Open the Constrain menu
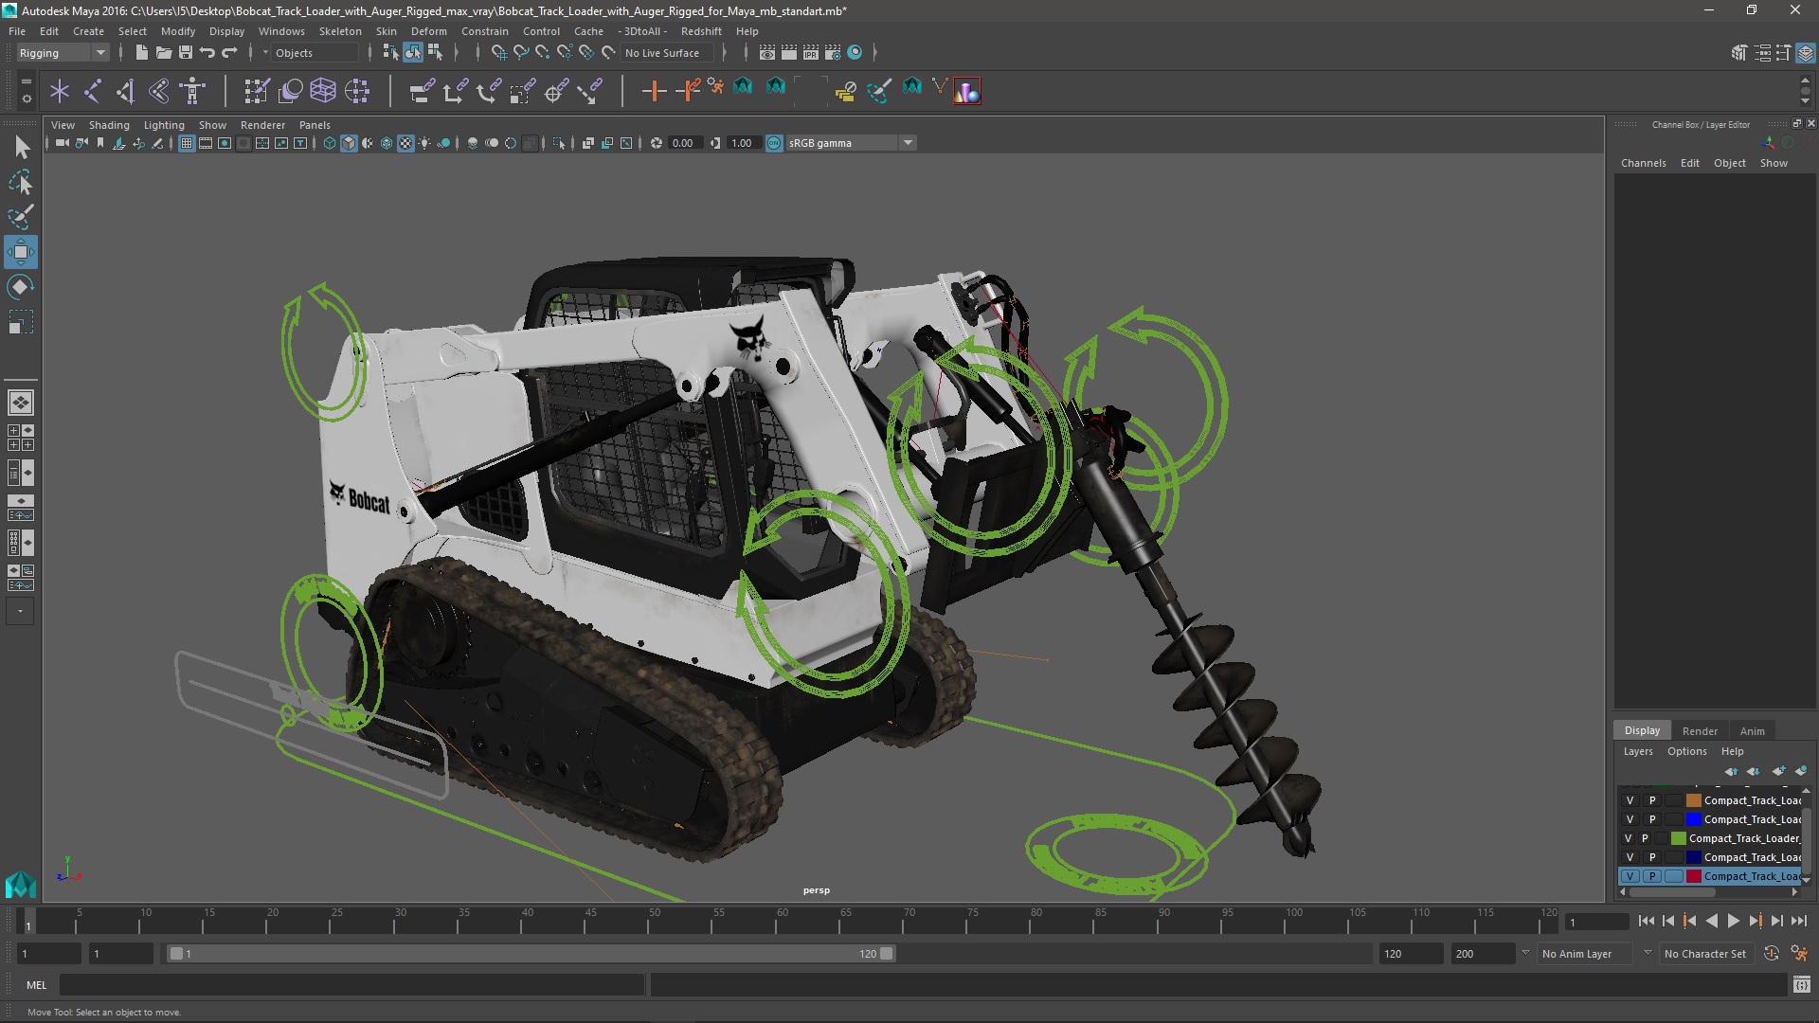The image size is (1819, 1023). [484, 31]
